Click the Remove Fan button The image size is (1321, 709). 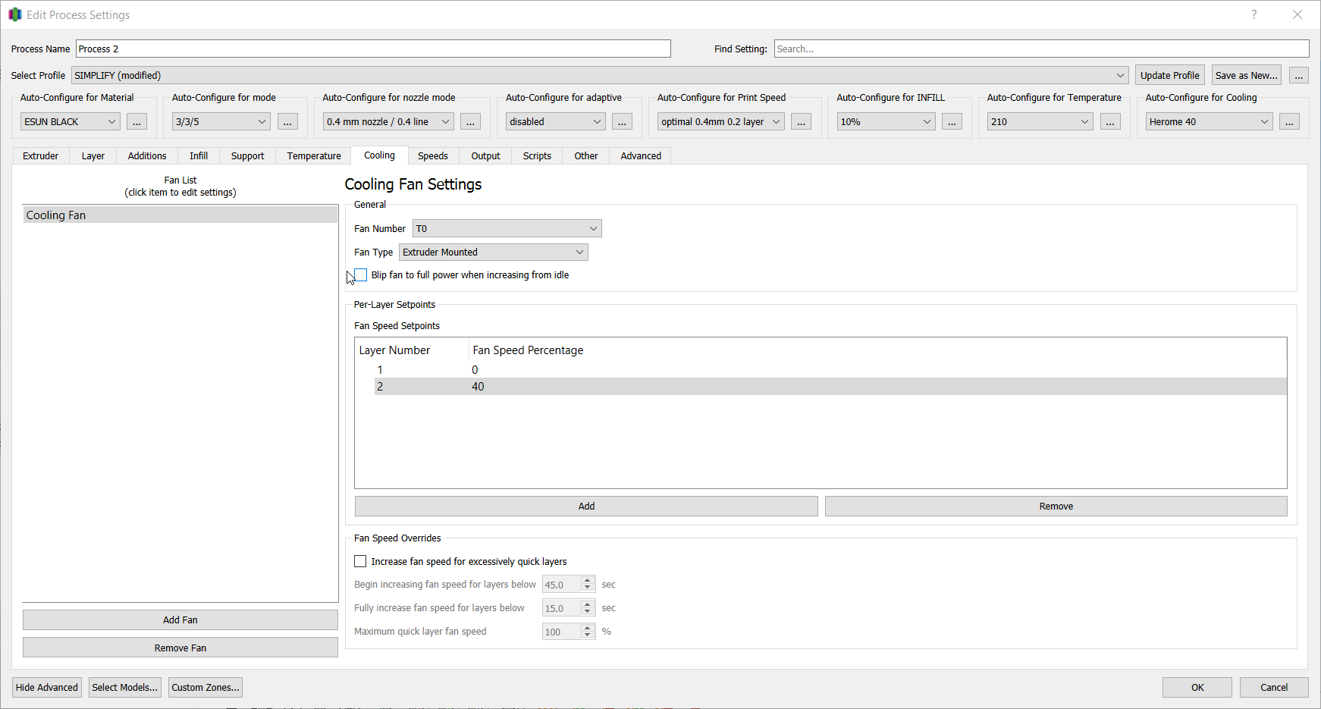click(180, 648)
